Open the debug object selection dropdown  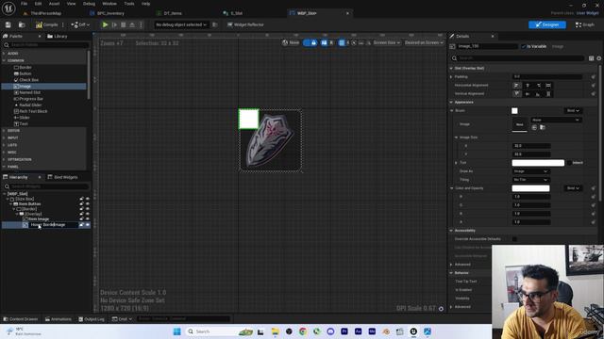pos(181,24)
